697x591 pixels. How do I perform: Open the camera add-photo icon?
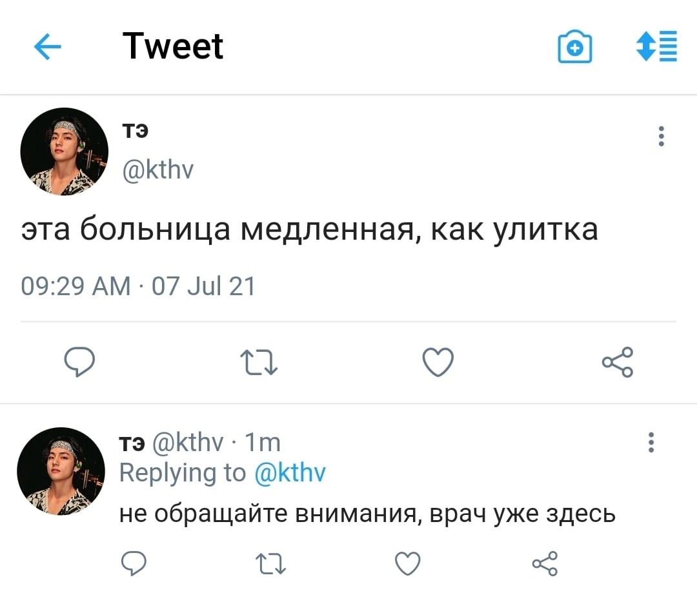[574, 47]
